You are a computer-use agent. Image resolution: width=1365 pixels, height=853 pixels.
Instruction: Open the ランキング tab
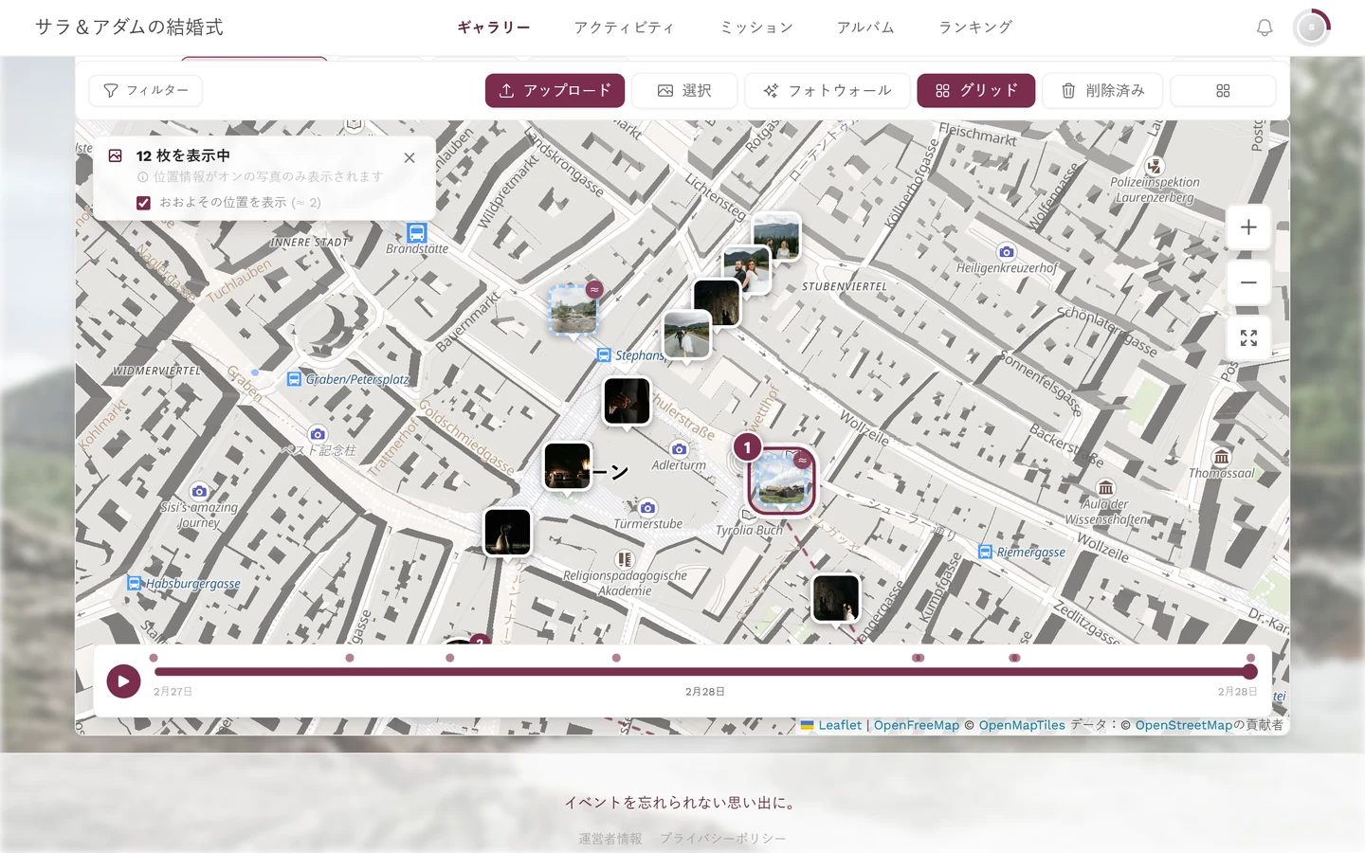tap(975, 27)
